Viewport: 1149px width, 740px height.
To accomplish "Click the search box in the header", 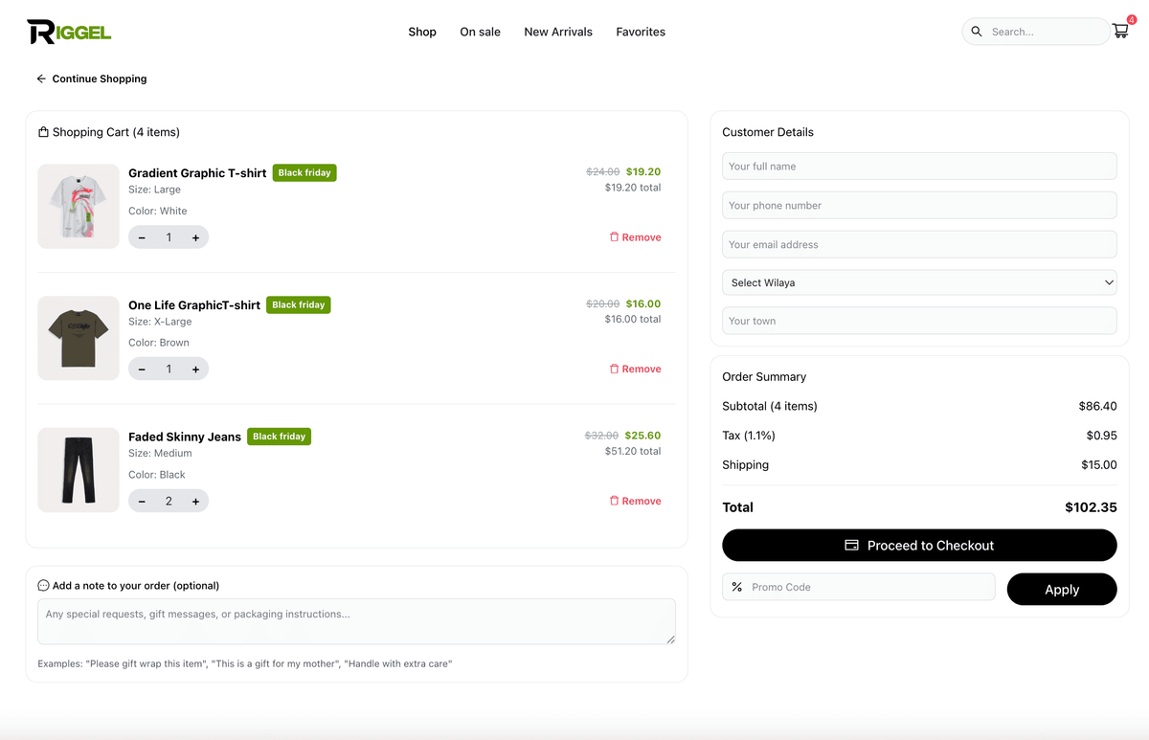I will [x=1044, y=32].
